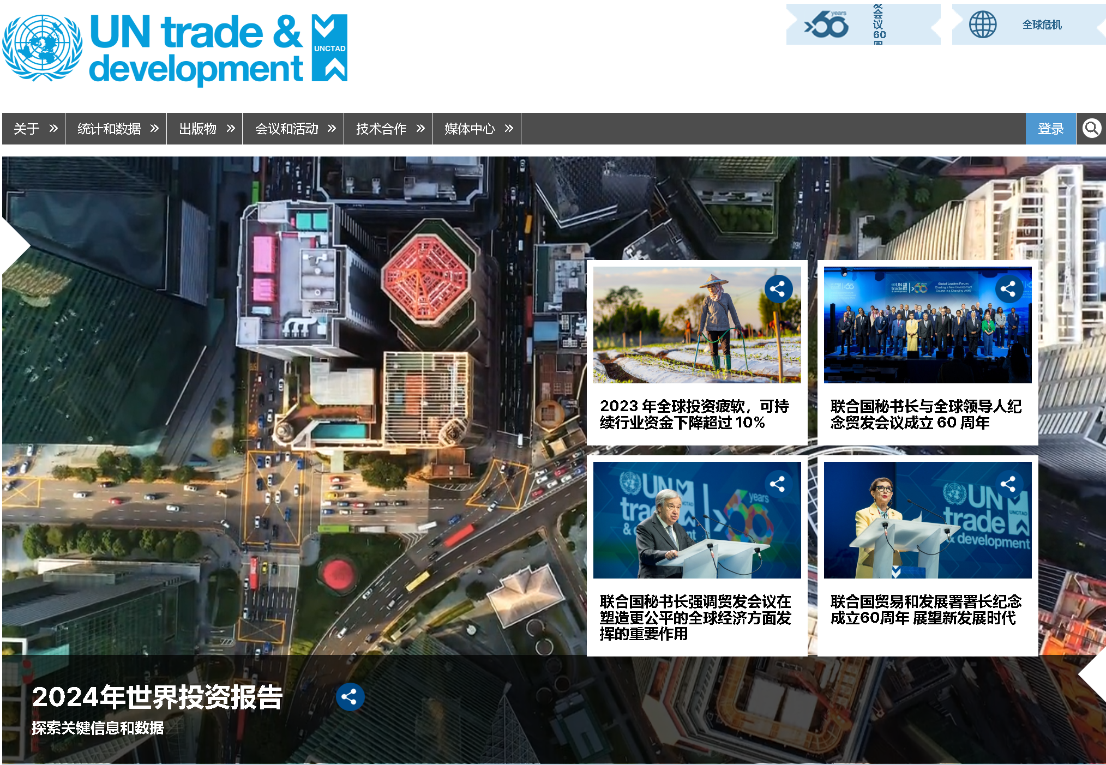Viewport: 1106px width, 765px height.
Task: Expand the 统计和数据 menu
Action: coord(116,129)
